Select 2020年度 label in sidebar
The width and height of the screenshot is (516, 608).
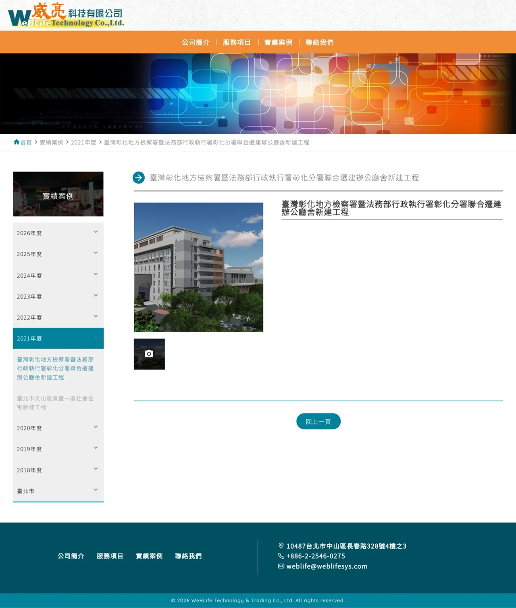[29, 428]
